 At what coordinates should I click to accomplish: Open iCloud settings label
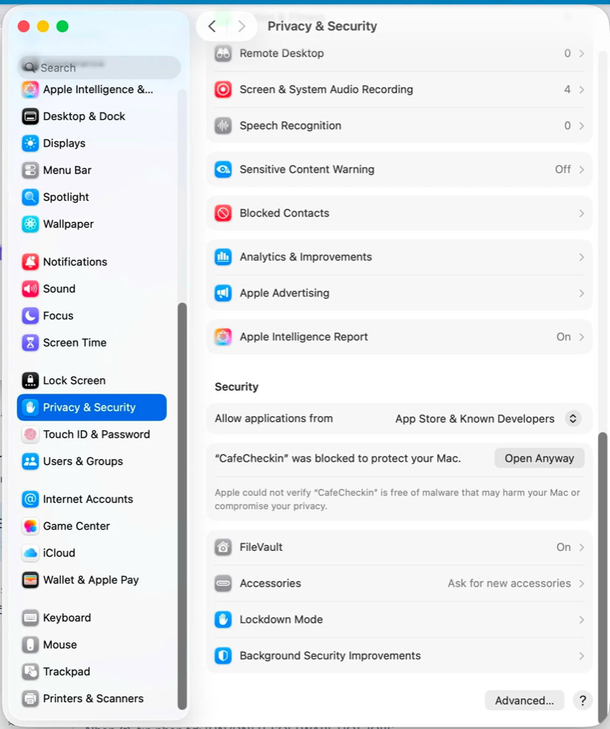point(59,552)
